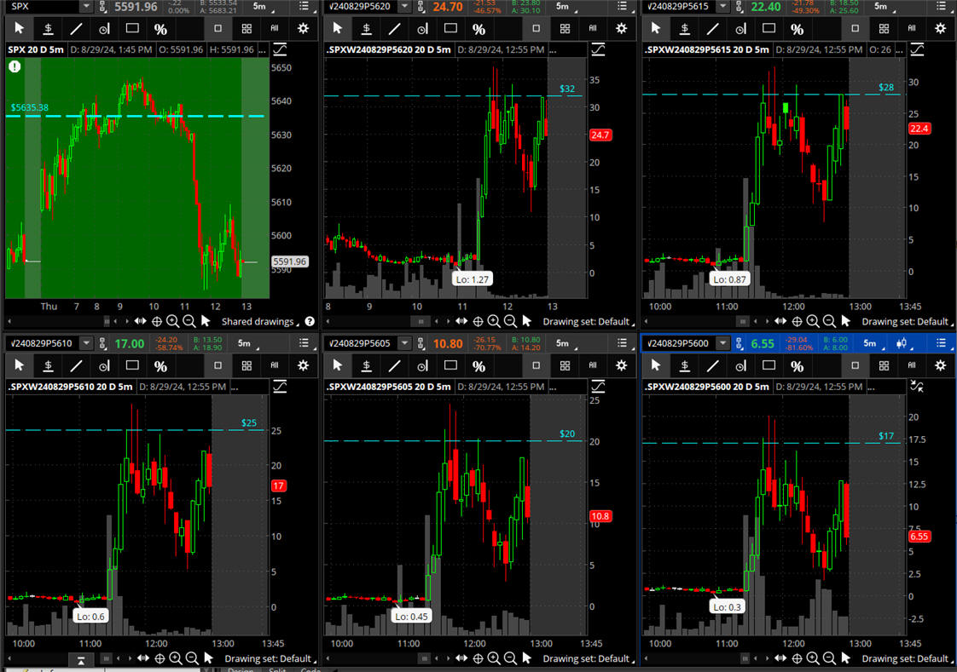This screenshot has height=672, width=957.
Task: Click the All grid button in P5610 toolbar
Action: coord(275,365)
